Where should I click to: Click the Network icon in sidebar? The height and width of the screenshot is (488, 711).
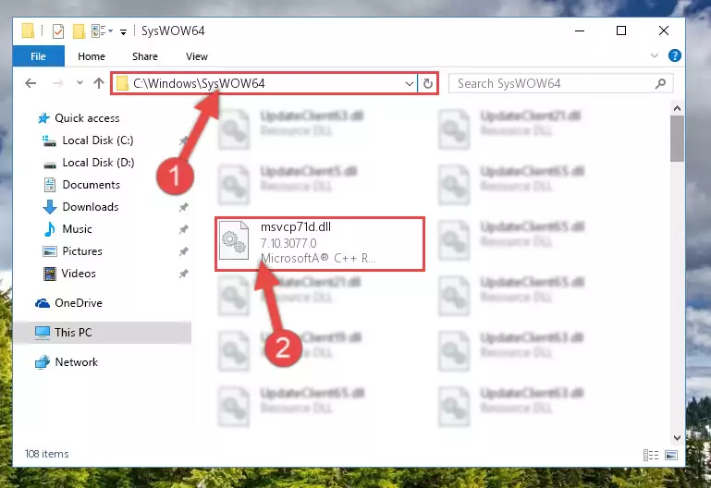point(43,362)
